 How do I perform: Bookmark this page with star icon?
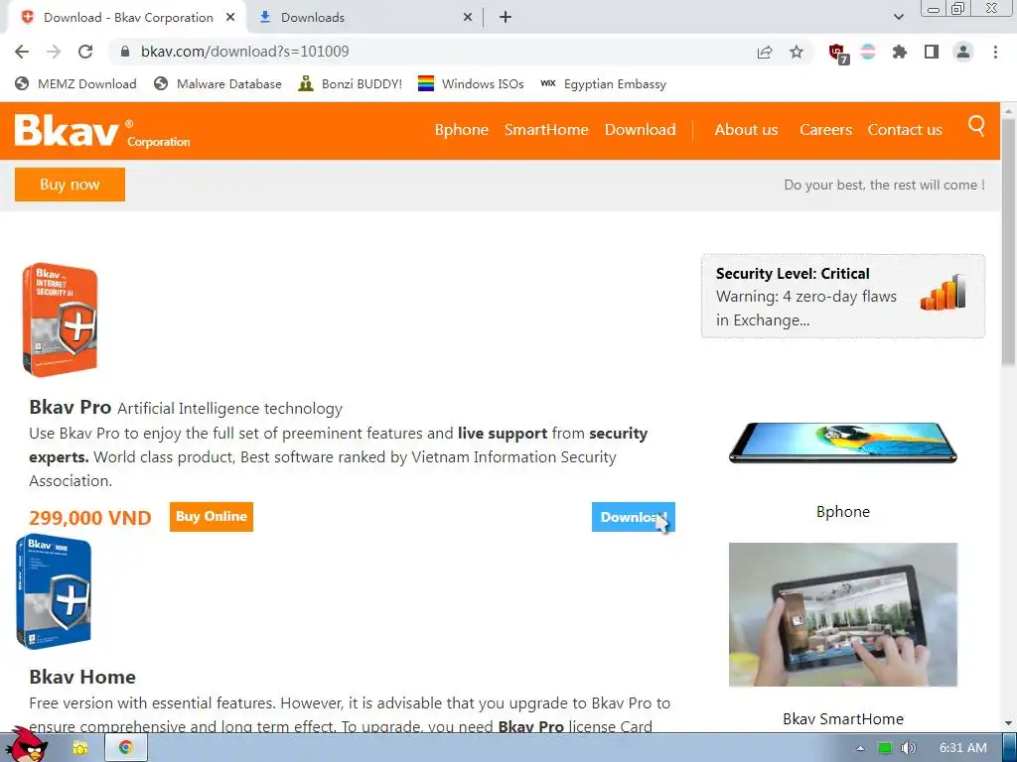click(x=797, y=52)
